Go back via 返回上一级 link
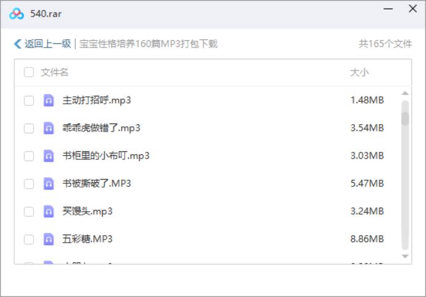Screen dimensions: 426x297 (x=48, y=44)
